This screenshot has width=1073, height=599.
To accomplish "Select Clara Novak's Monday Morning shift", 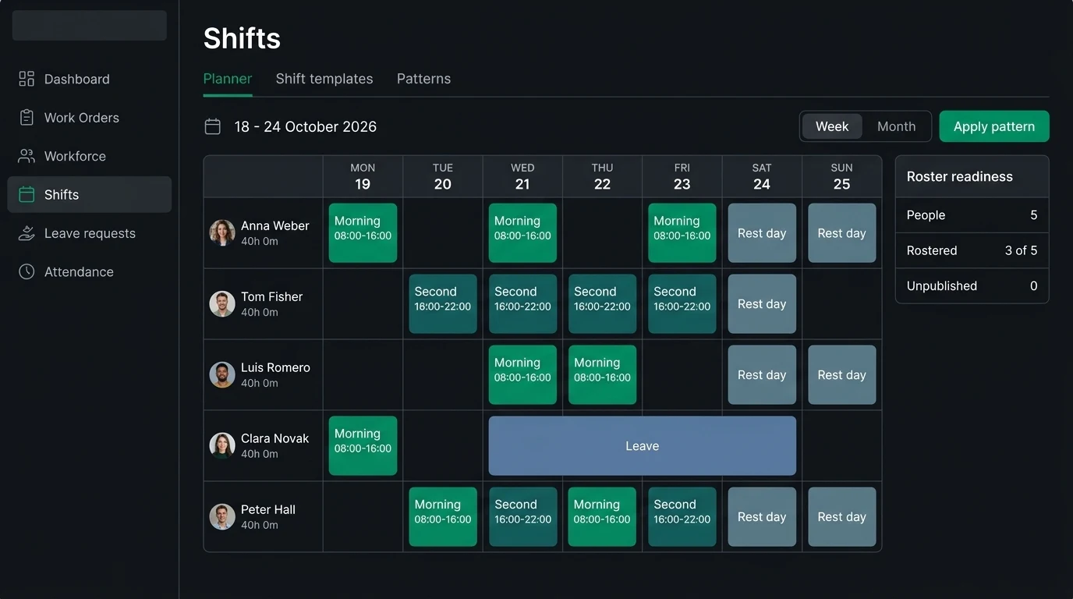I will 363,445.
